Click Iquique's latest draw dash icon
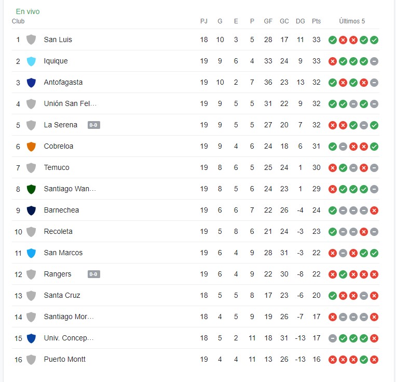This screenshot has width=396, height=382. click(374, 61)
